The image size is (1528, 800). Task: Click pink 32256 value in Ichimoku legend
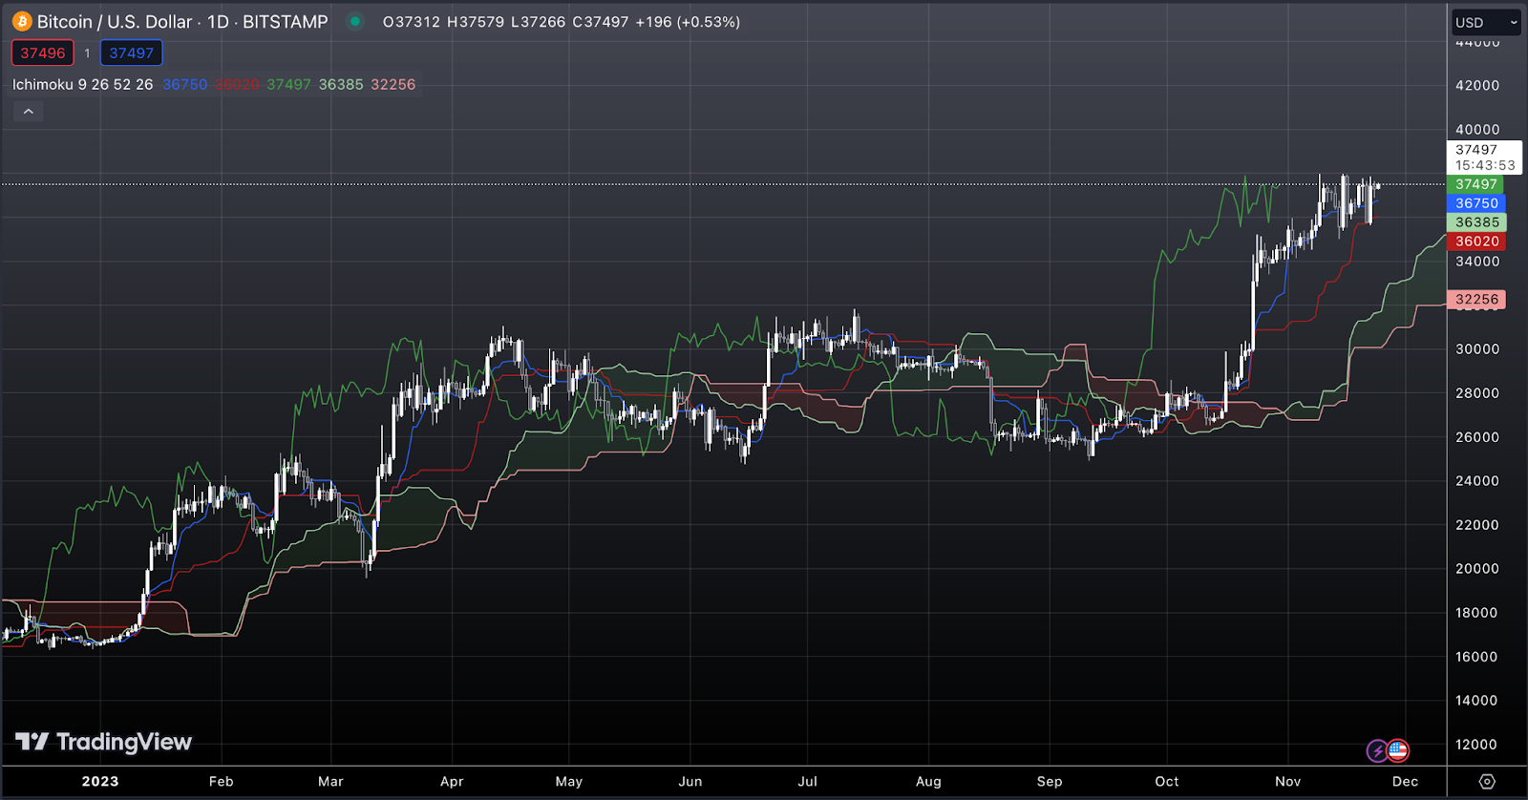pos(393,84)
